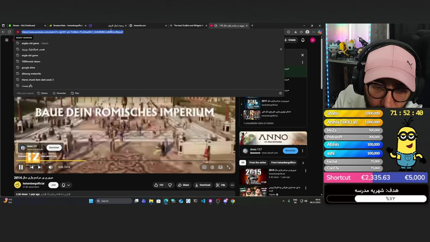
Task: Remove the Persian suggestion below angles old game
Action: click(281, 49)
